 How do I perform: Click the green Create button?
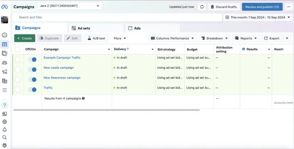coord(25,38)
